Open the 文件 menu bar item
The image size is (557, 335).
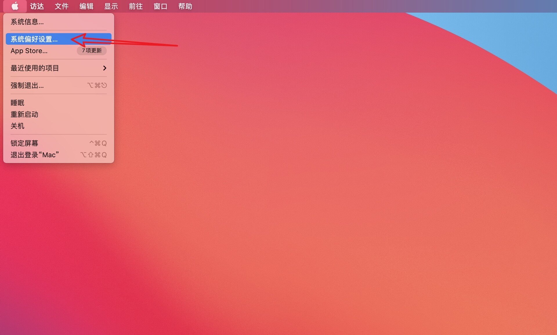62,6
